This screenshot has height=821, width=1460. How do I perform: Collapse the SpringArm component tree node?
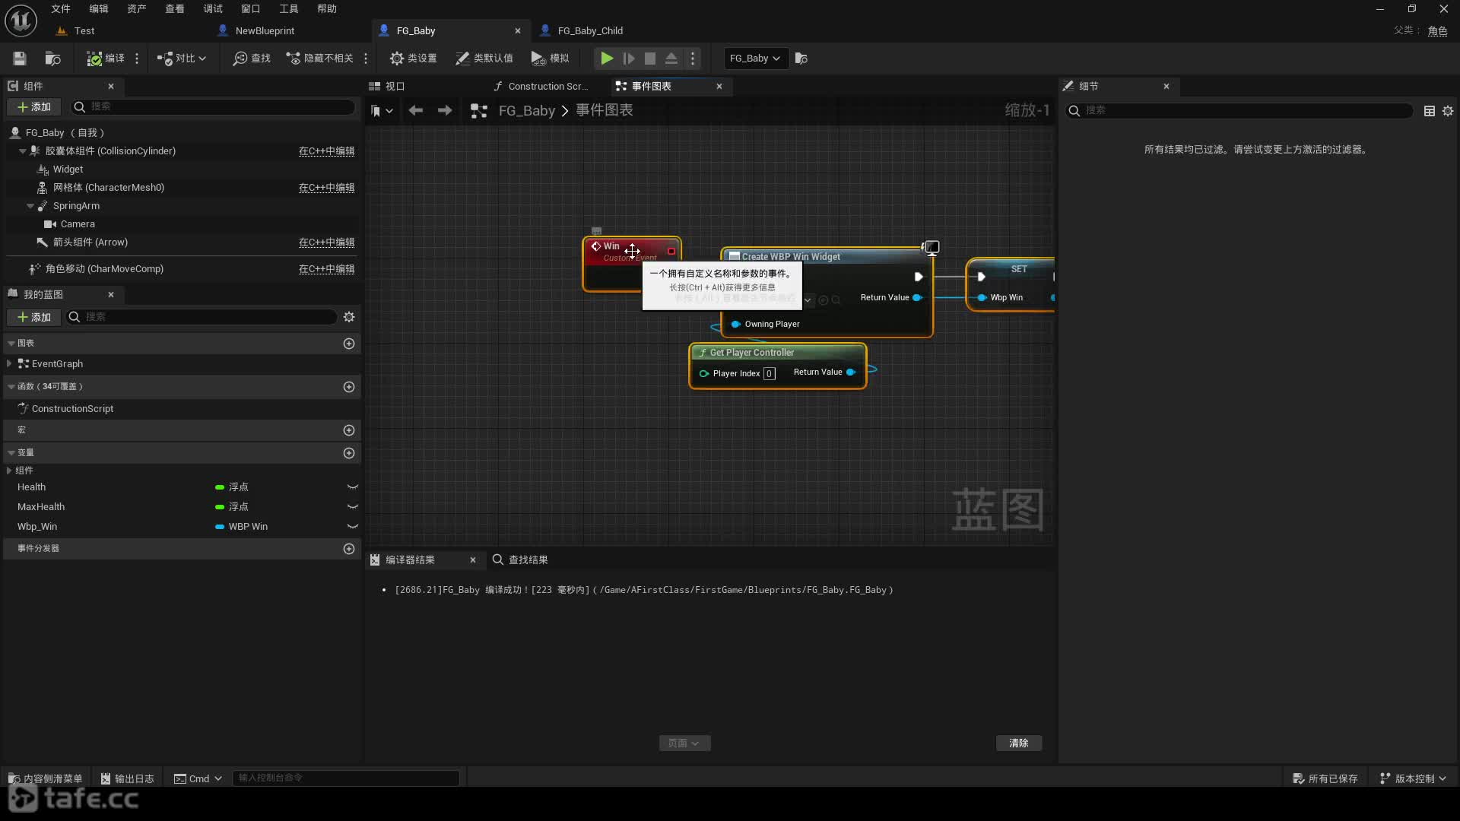tap(30, 206)
